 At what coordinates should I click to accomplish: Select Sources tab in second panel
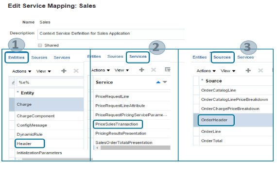115,56
